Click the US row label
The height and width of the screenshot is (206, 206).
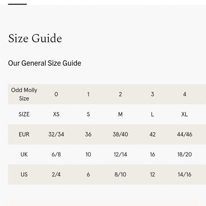click(24, 174)
